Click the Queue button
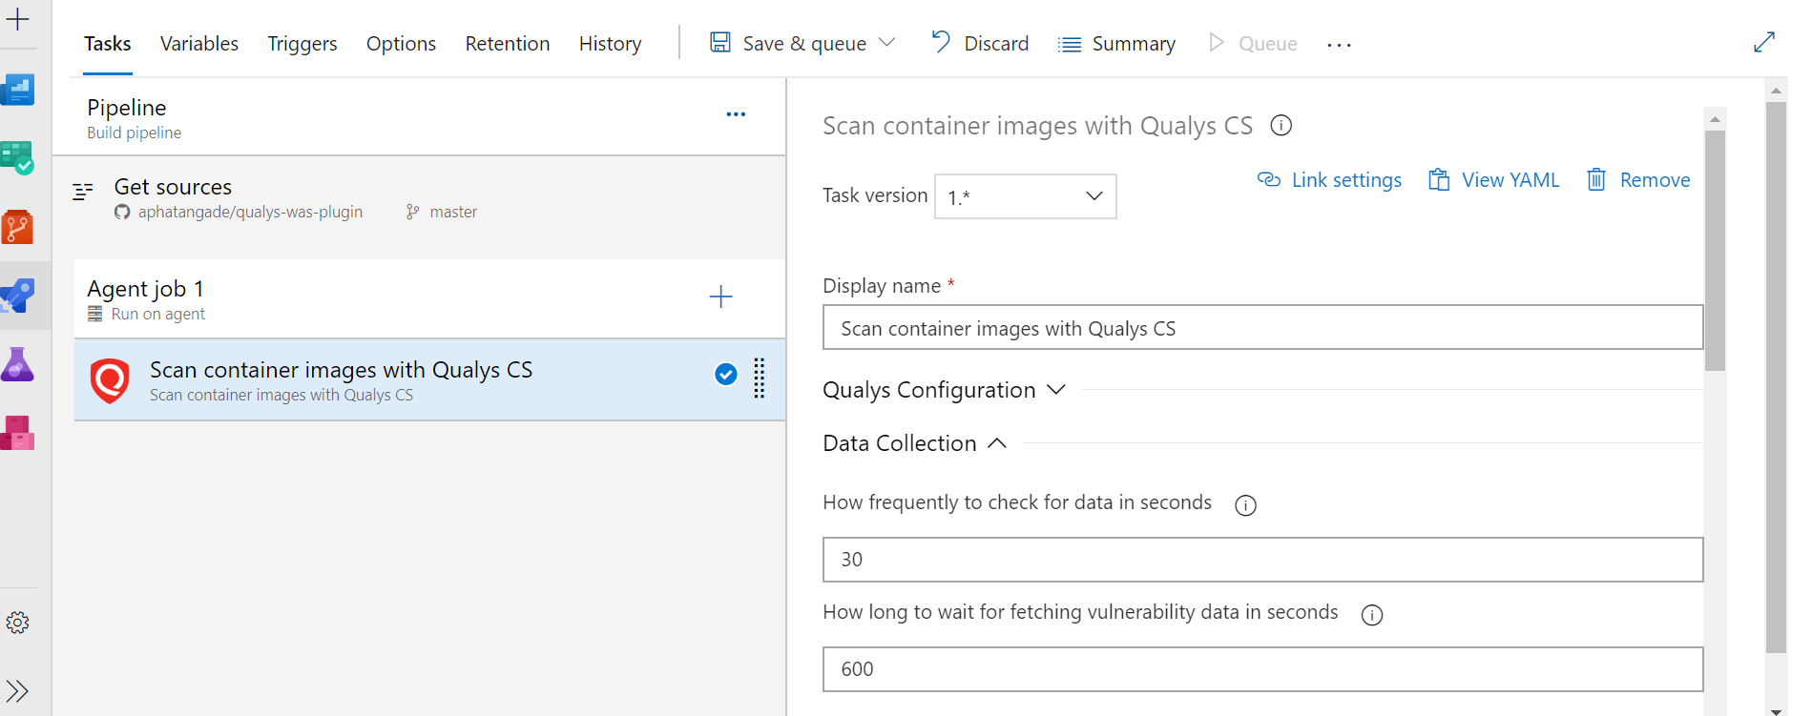Image resolution: width=1812 pixels, height=716 pixels. click(1253, 44)
